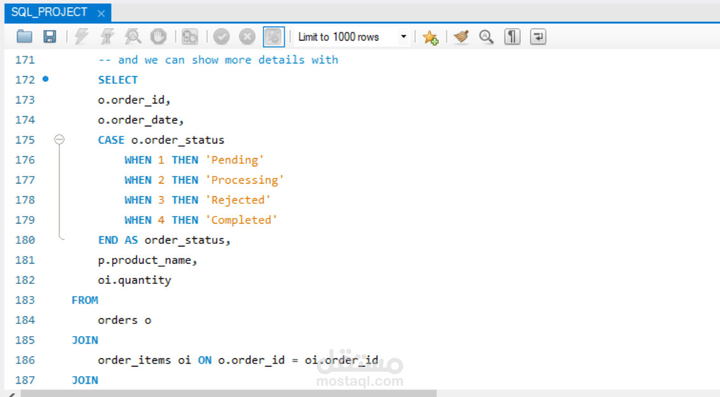Click line number 176 in gutter
The width and height of the screenshot is (720, 397).
[x=25, y=160]
